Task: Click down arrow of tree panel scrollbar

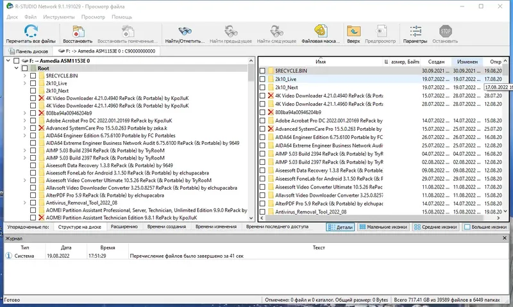Action: tap(251, 218)
